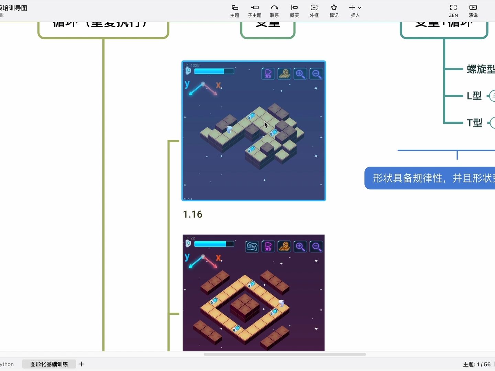Switch to the Python sheet tab
The width and height of the screenshot is (495, 371).
[x=7, y=364]
